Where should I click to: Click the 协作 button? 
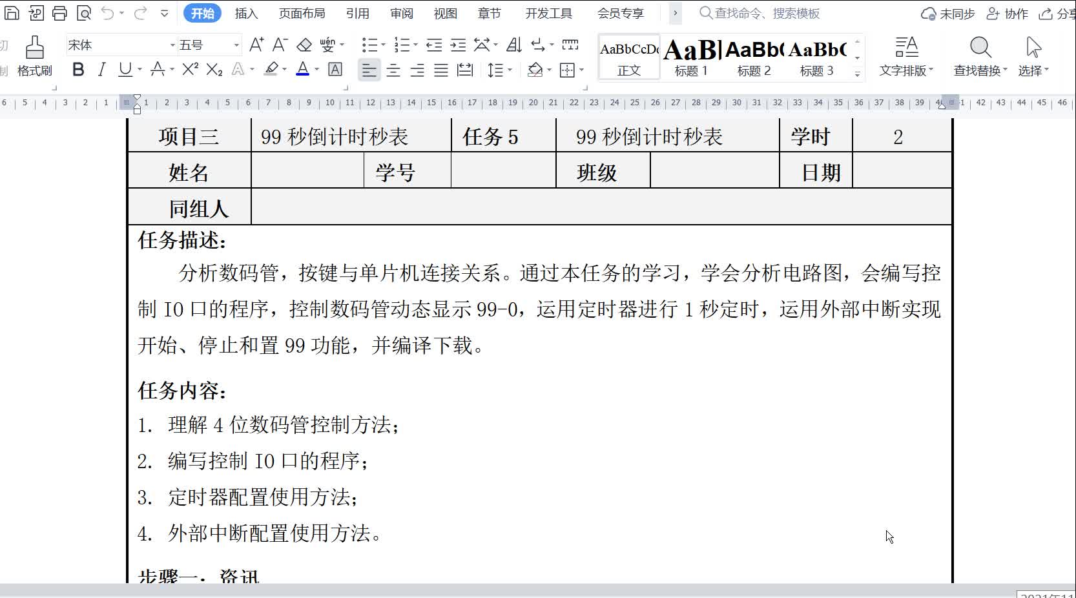pyautogui.click(x=1008, y=14)
